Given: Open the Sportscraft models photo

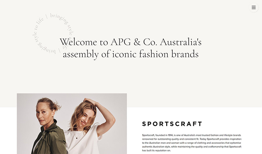Looking at the screenshot, I should click(x=72, y=124).
